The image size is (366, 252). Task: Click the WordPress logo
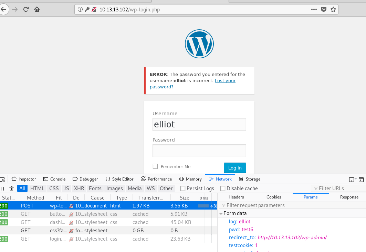coord(199,44)
